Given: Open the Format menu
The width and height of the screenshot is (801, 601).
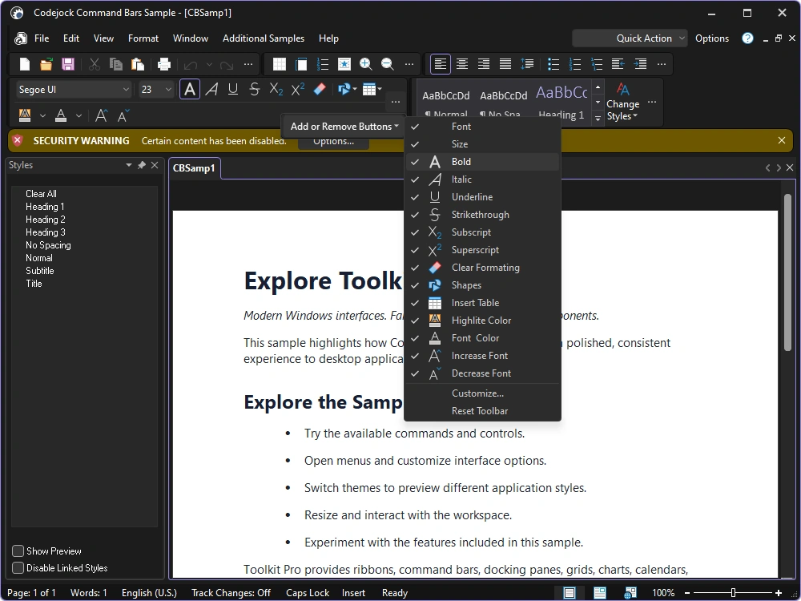Looking at the screenshot, I should coord(143,38).
